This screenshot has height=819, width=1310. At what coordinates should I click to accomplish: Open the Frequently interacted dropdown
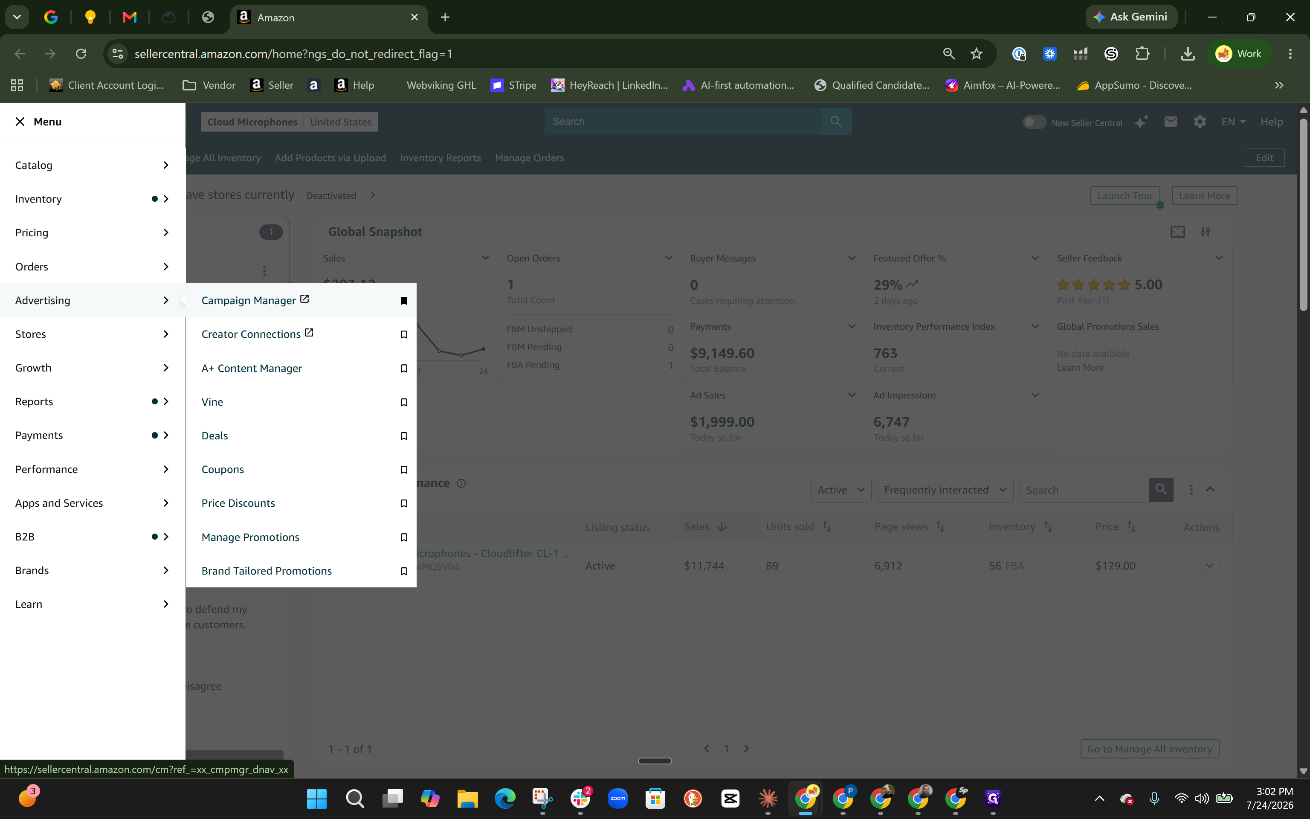[x=945, y=490]
